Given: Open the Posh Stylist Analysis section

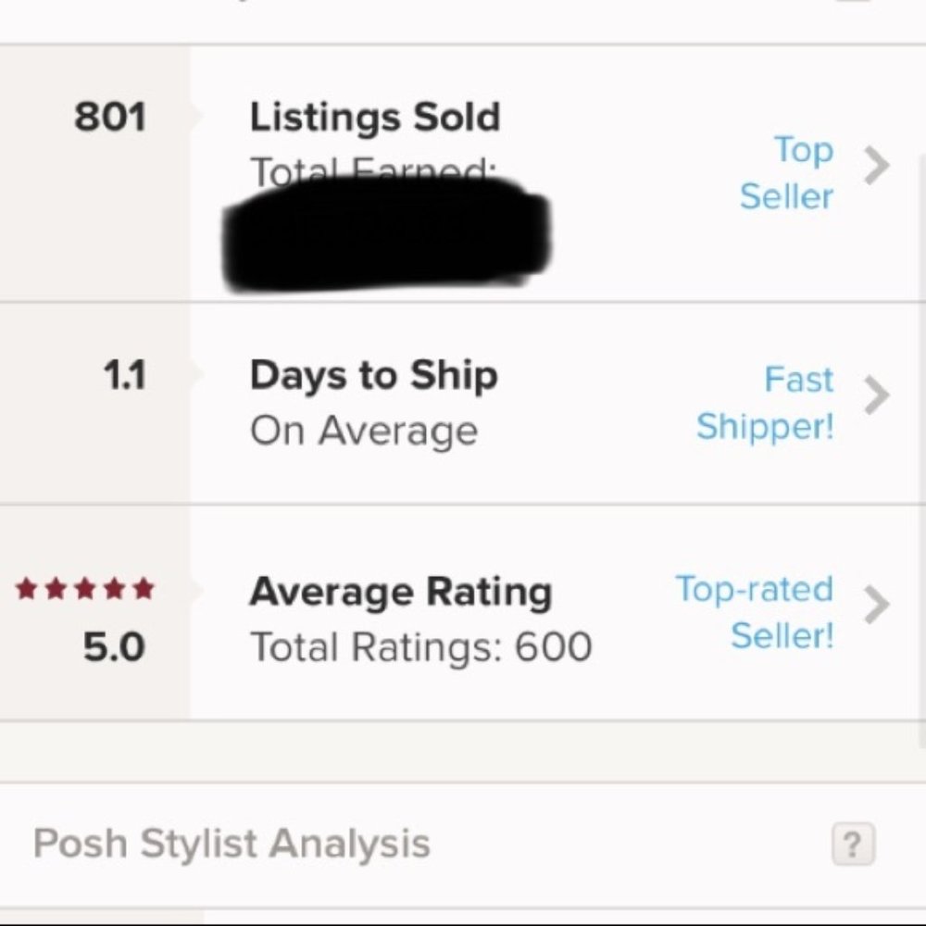Looking at the screenshot, I should click(231, 842).
